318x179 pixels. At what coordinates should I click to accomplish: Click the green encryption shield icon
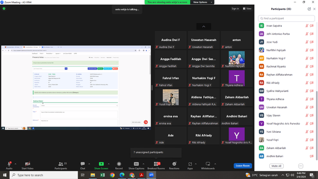coord(4,9)
